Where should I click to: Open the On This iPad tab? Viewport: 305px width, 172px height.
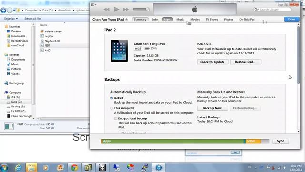(247, 19)
